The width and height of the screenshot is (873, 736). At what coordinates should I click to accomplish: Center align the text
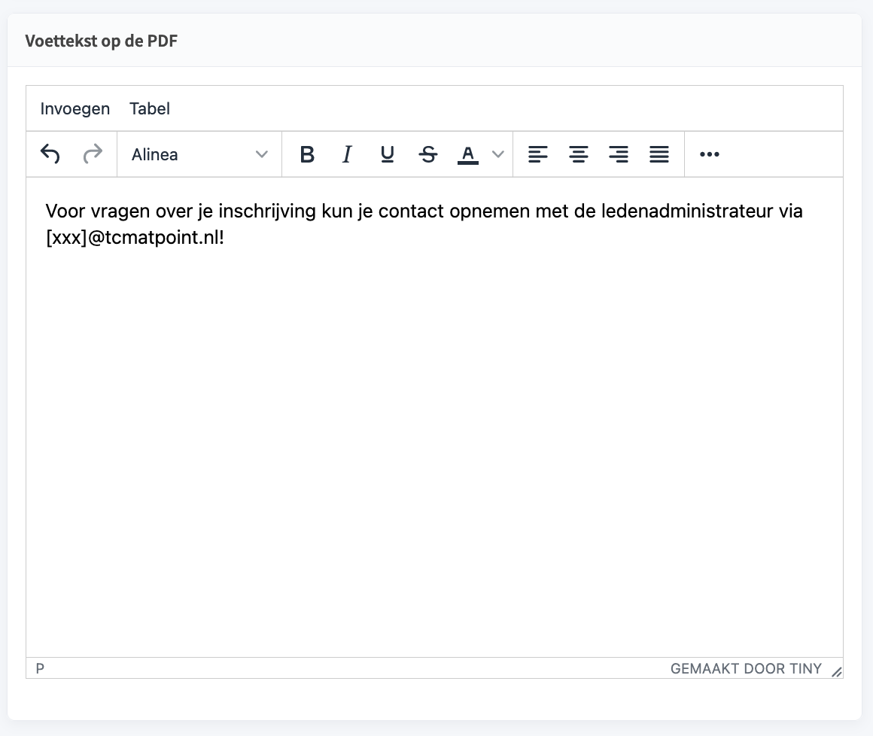pyautogui.click(x=579, y=154)
